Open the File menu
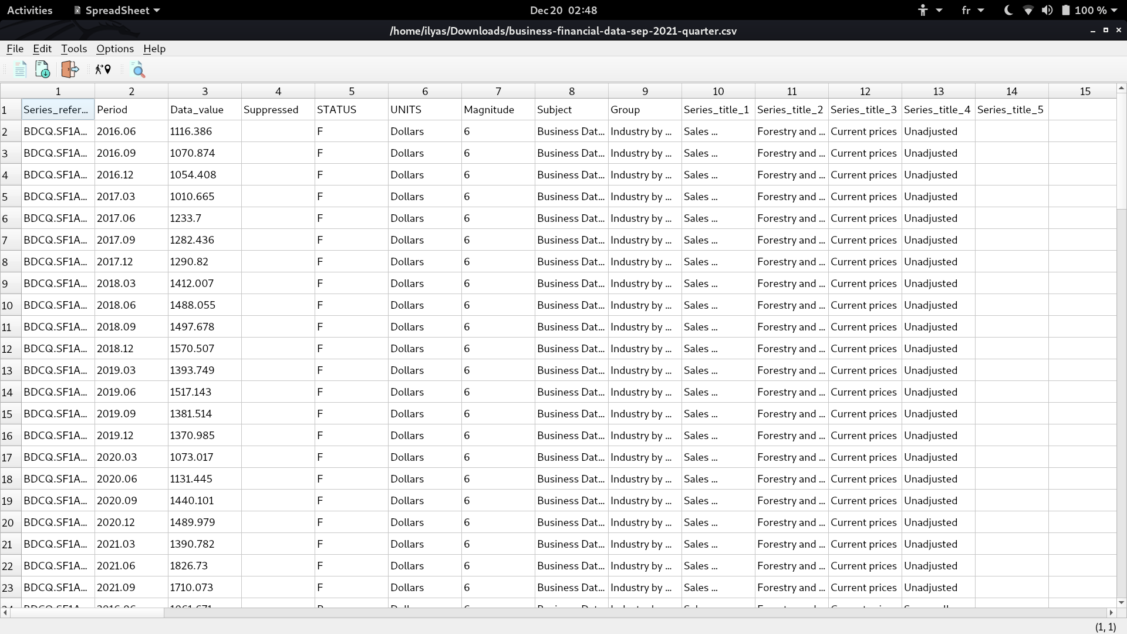The width and height of the screenshot is (1127, 634). [15, 49]
